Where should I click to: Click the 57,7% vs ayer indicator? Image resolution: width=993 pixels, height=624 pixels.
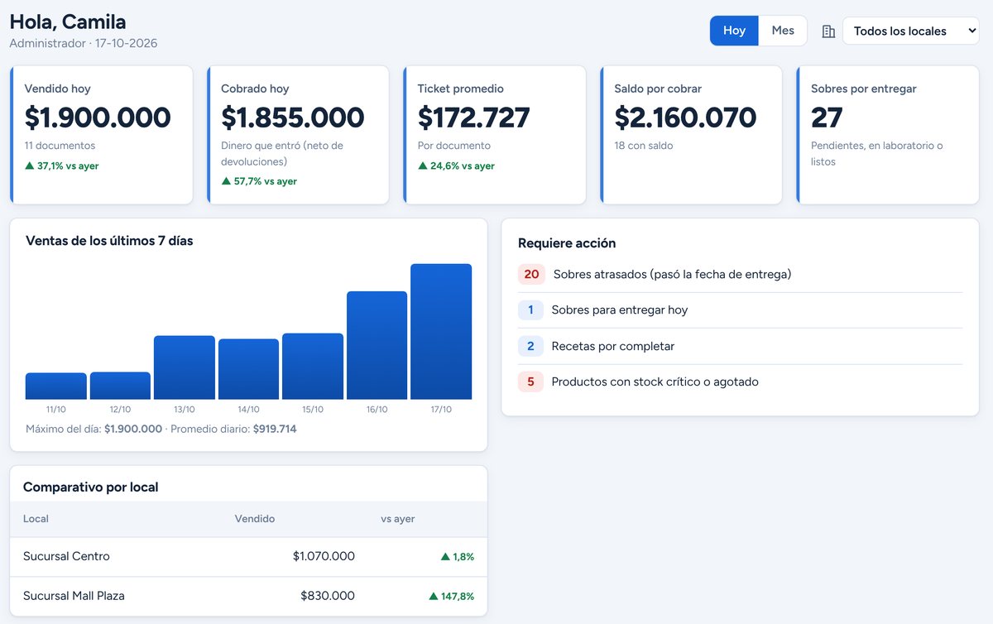pos(259,181)
